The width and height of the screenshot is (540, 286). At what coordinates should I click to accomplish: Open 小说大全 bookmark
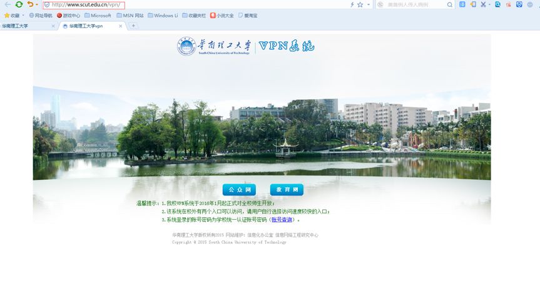[222, 16]
